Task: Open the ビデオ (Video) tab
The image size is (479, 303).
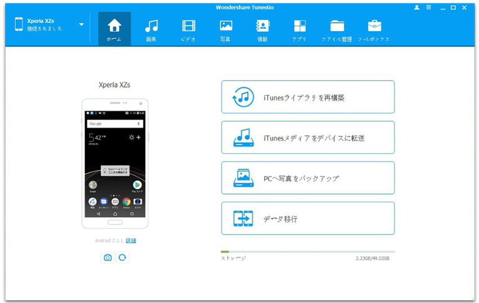Action: pyautogui.click(x=188, y=29)
